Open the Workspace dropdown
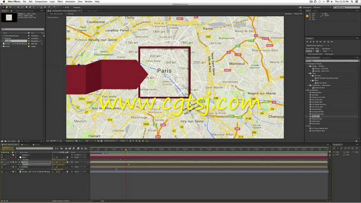This screenshot has height=203, width=361. point(322,7)
